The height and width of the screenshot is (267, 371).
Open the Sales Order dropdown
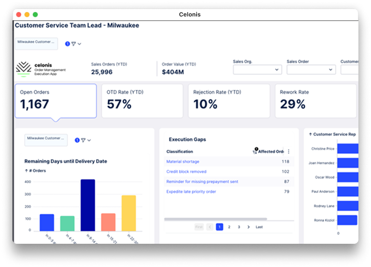[x=311, y=70]
